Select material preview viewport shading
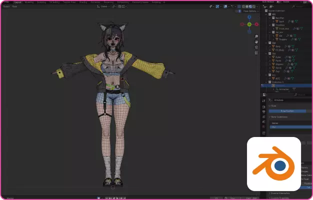This screenshot has width=313, height=200. pos(250,6)
